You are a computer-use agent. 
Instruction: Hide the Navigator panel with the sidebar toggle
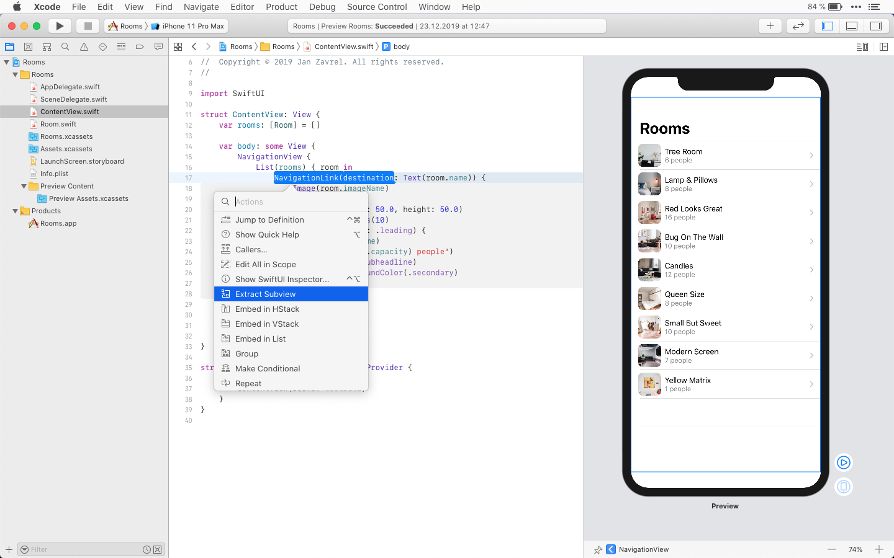(826, 26)
